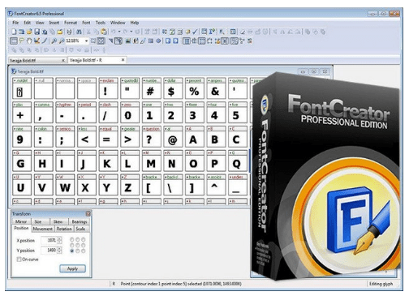The image size is (409, 296).
Task: Click the New font page icon
Action: click(15, 32)
